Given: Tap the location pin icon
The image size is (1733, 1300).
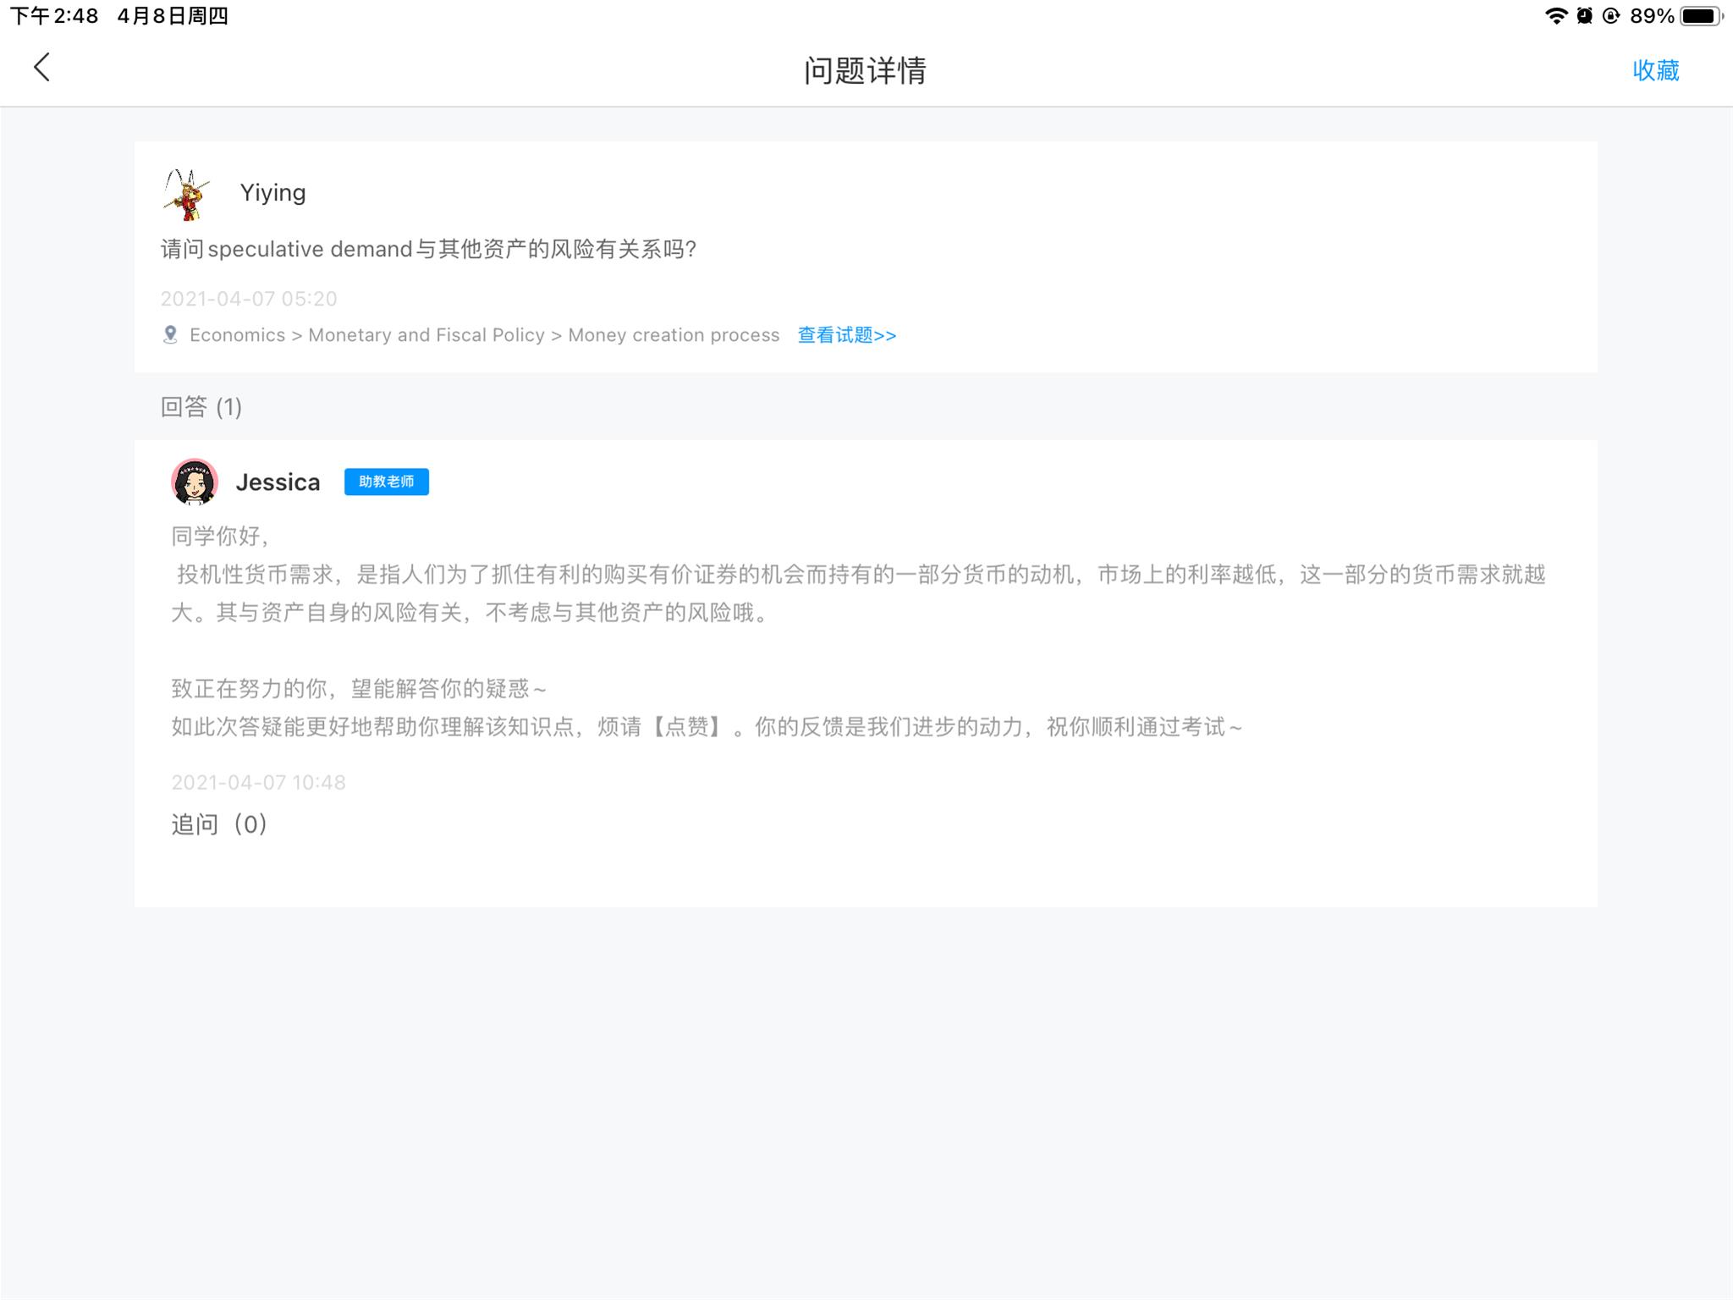Looking at the screenshot, I should (170, 335).
